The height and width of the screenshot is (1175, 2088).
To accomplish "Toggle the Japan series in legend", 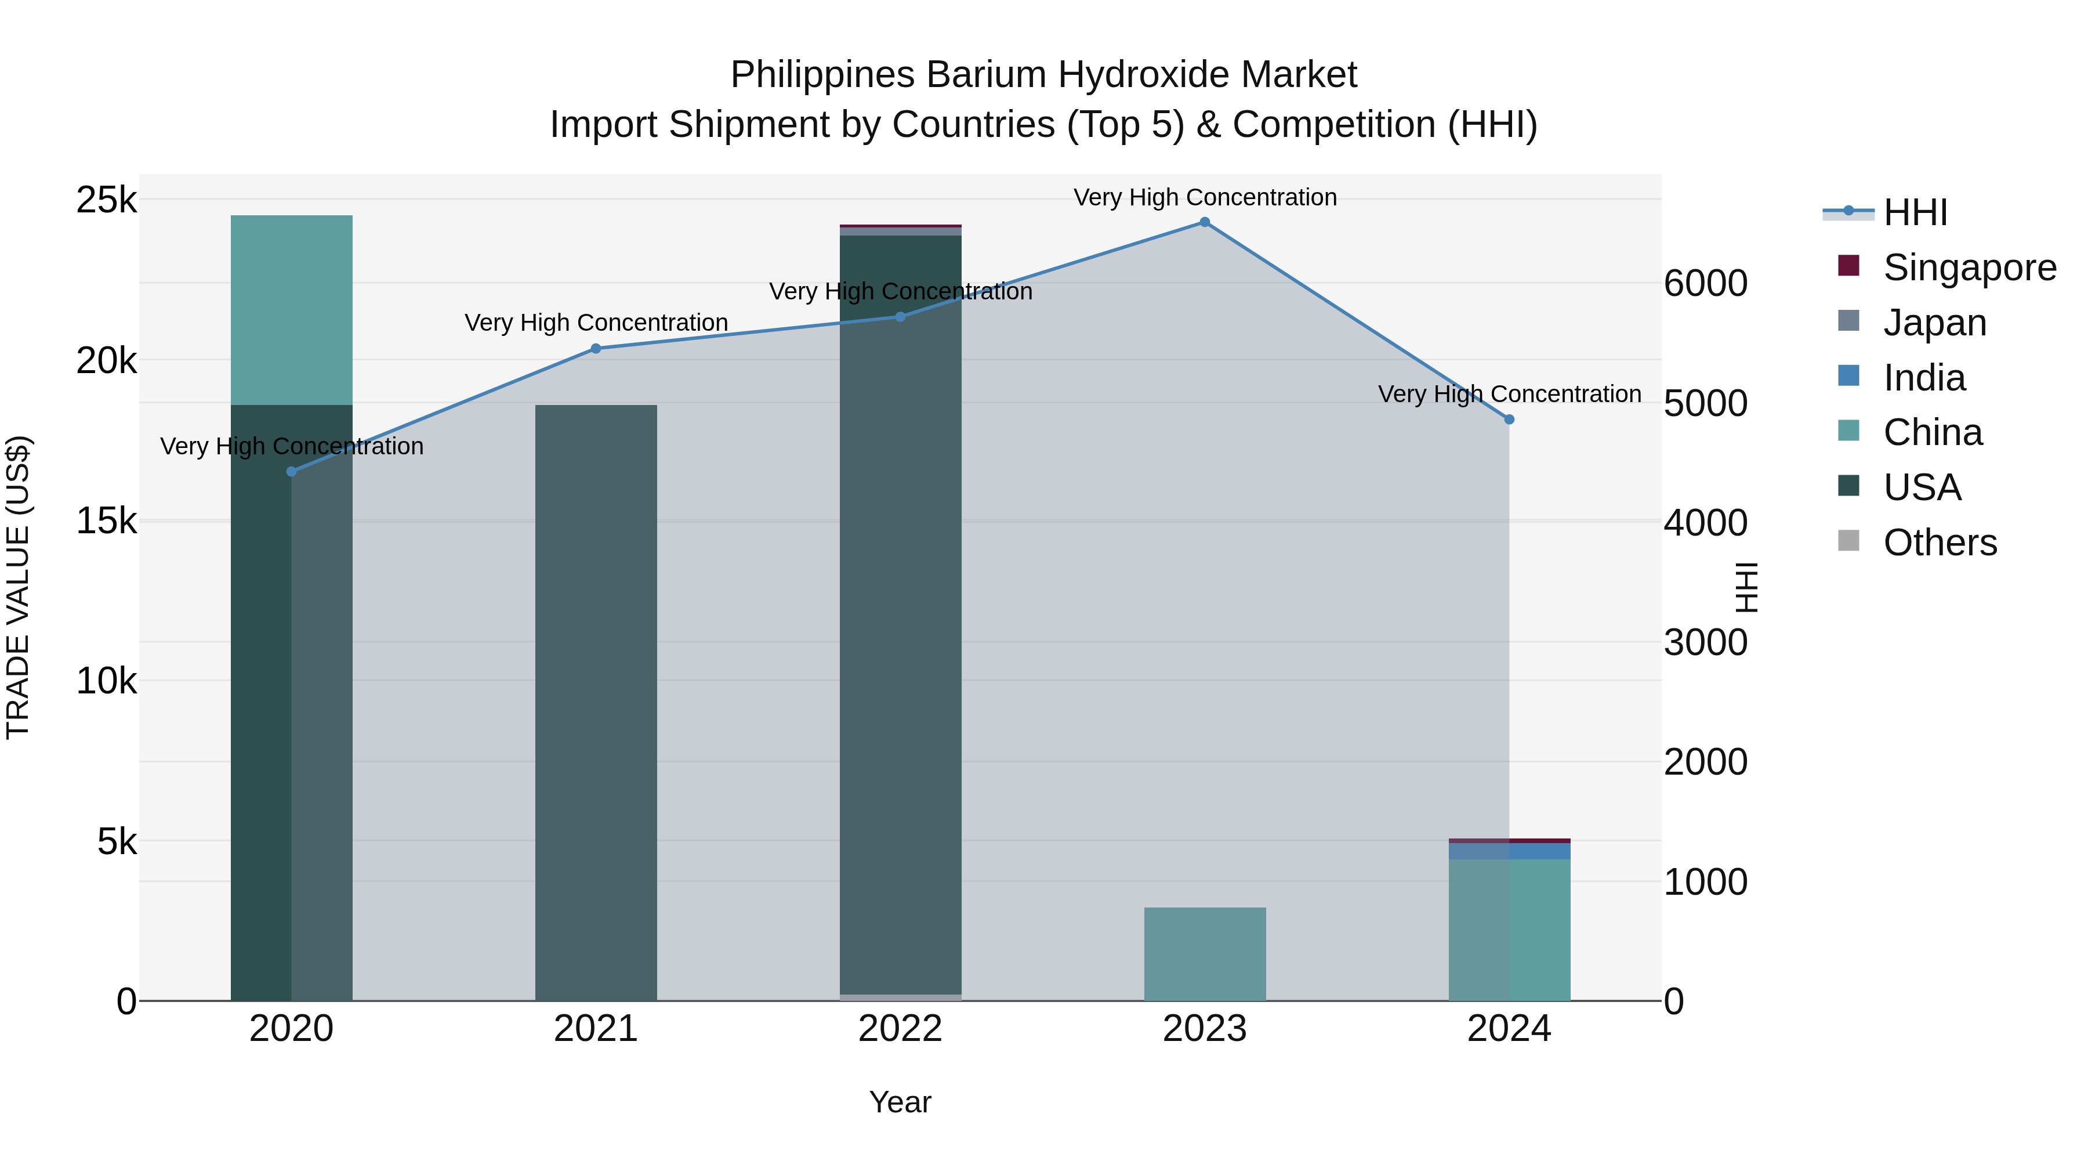I will point(1912,322).
